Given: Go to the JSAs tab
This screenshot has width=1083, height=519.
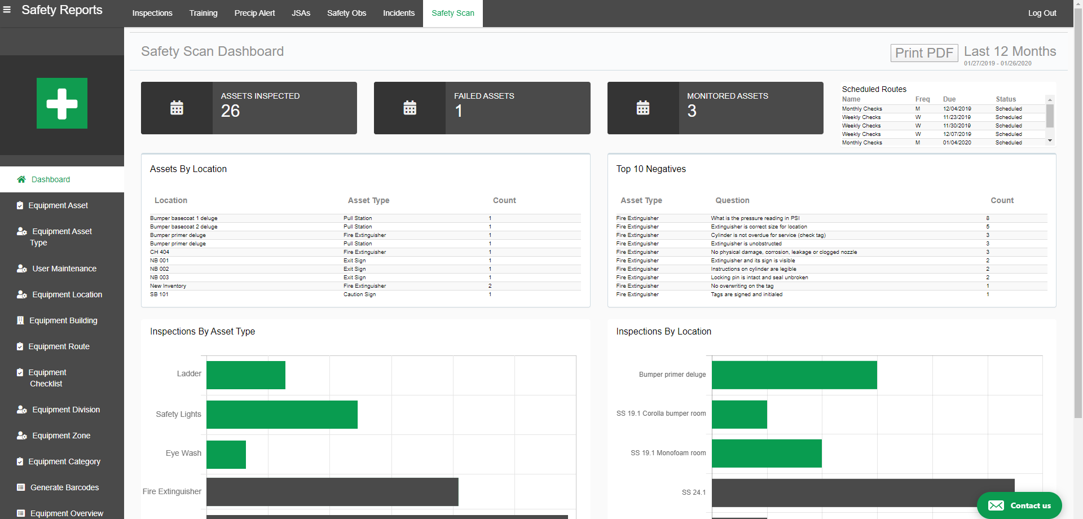Looking at the screenshot, I should tap(301, 13).
